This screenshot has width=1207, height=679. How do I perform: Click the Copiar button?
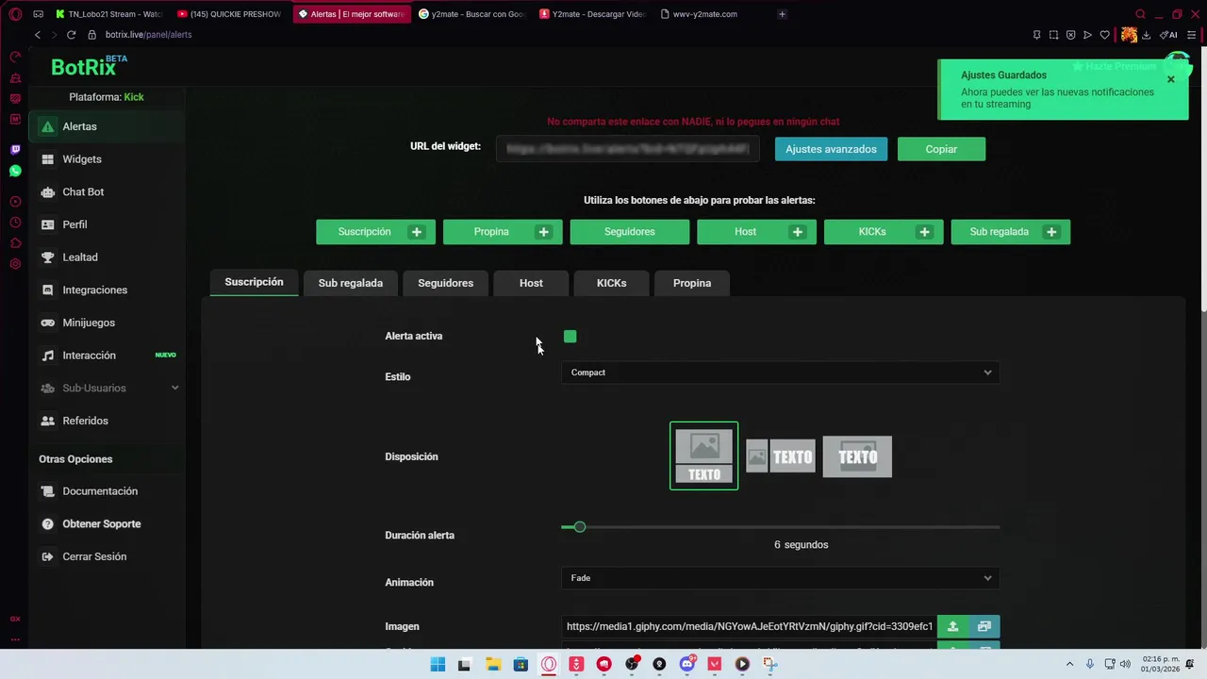pos(941,149)
